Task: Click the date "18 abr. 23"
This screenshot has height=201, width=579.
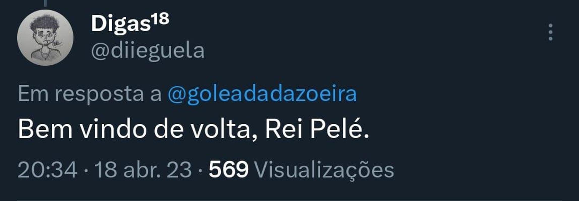Action: tap(143, 170)
